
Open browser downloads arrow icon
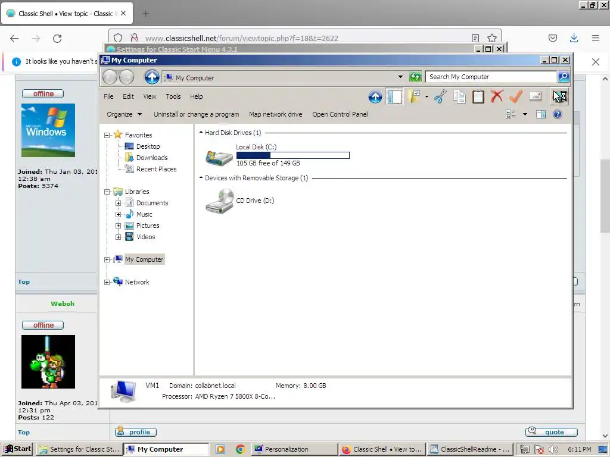(574, 38)
